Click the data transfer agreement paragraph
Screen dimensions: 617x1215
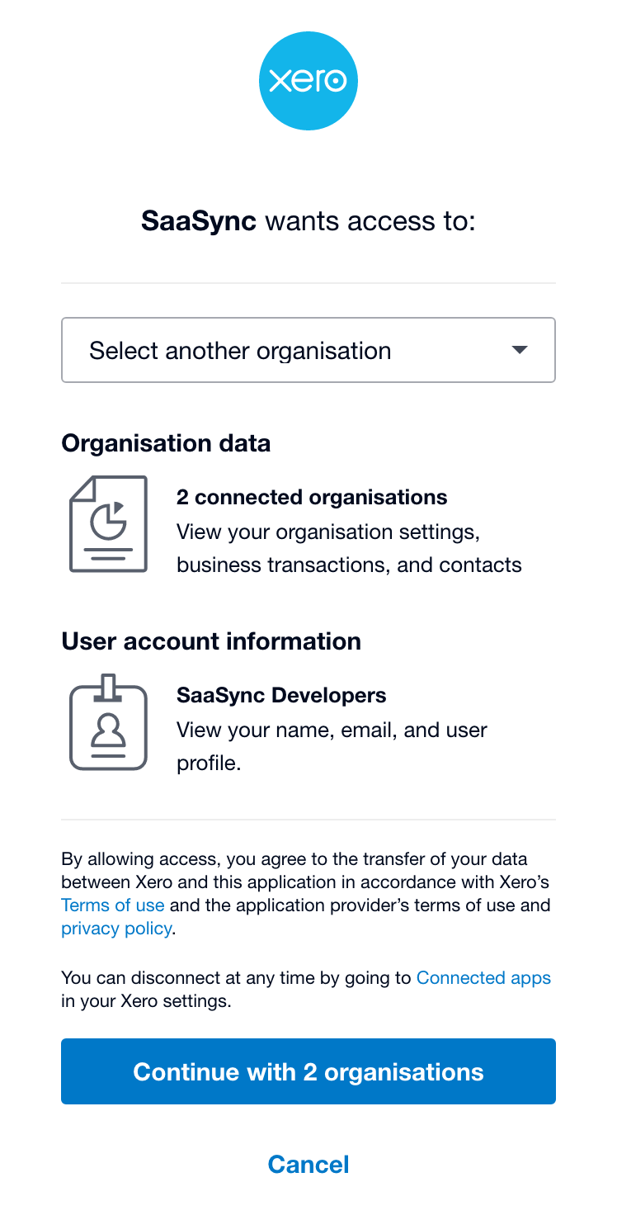[x=306, y=893]
